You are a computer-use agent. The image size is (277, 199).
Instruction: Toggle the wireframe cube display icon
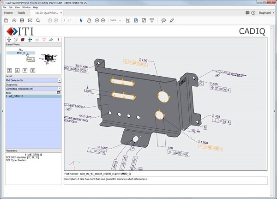coord(16,40)
